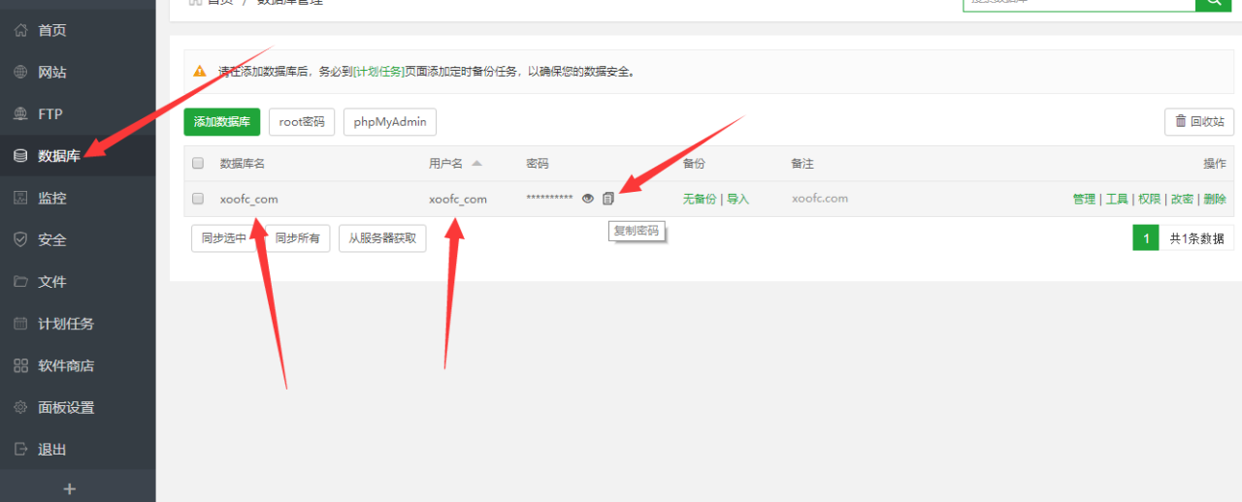The height and width of the screenshot is (502, 1242).
Task: Click page number 1 in pagination
Action: coord(1146,238)
